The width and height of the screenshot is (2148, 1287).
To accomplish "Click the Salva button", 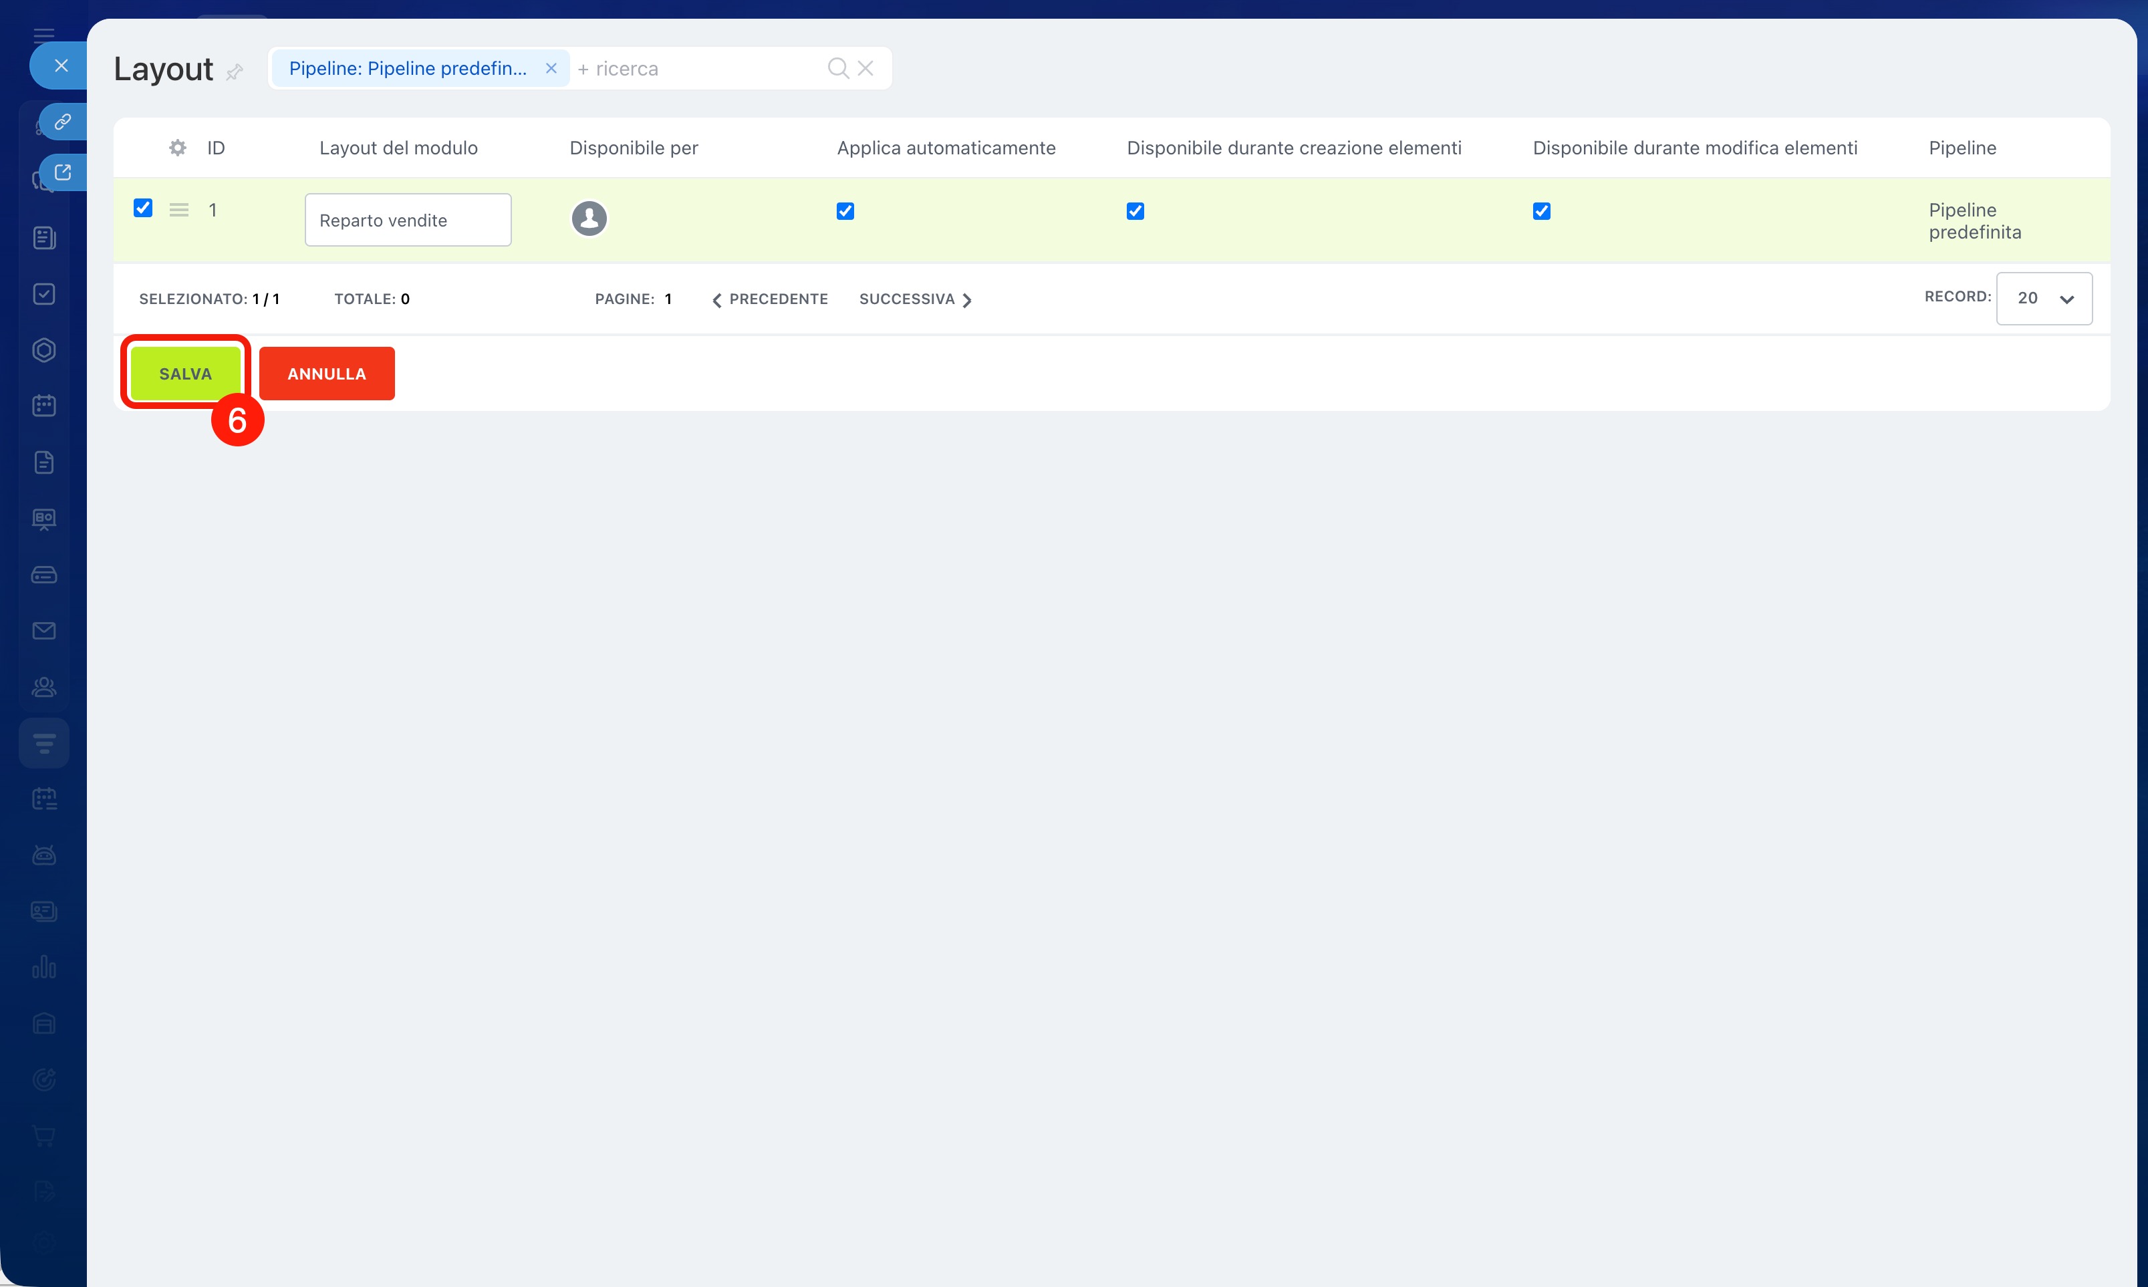I will coord(184,374).
